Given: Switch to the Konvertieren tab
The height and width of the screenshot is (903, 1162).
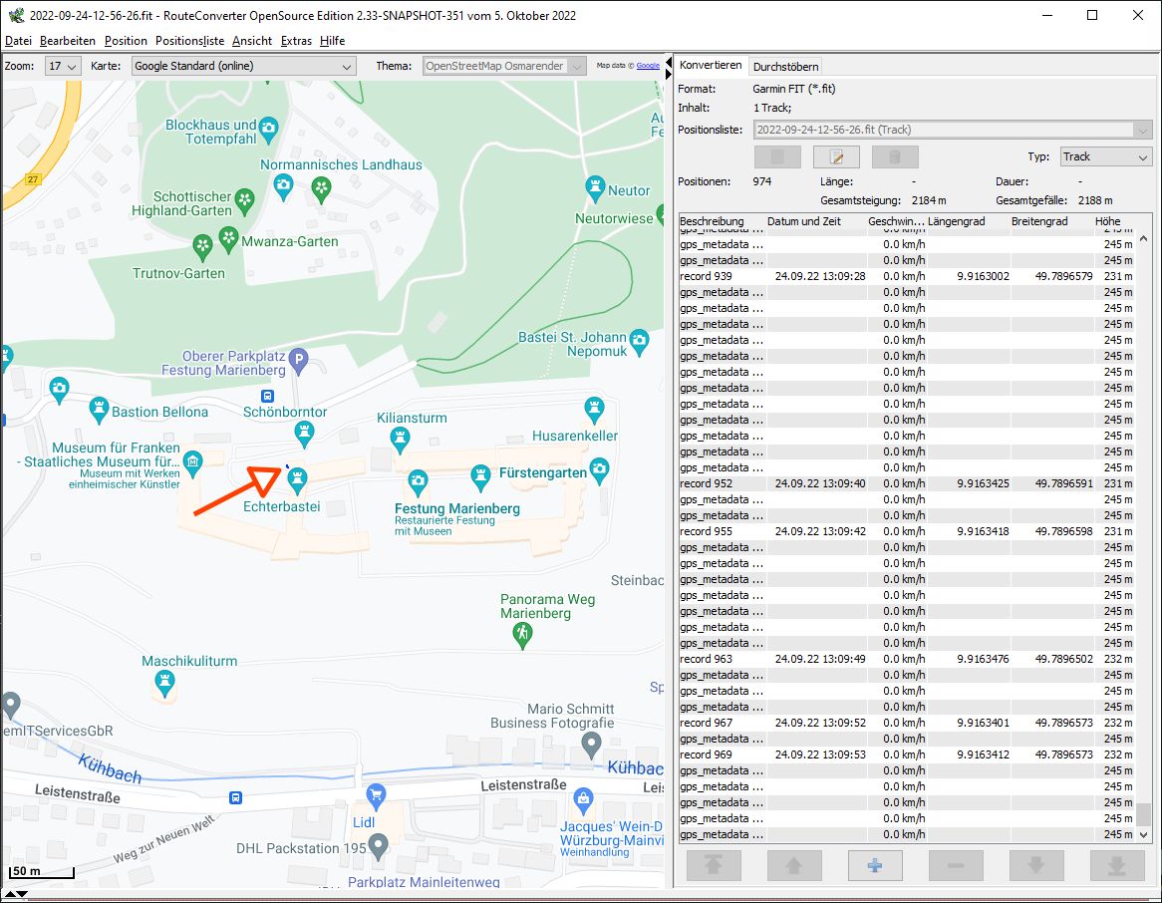Looking at the screenshot, I should click(711, 65).
